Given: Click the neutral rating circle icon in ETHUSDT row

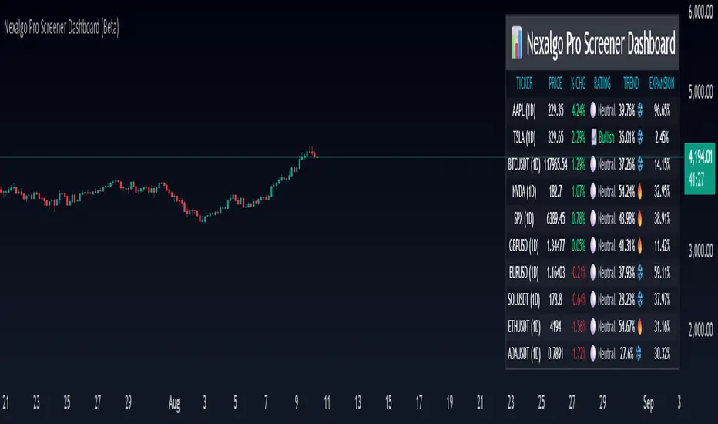Looking at the screenshot, I should (593, 326).
